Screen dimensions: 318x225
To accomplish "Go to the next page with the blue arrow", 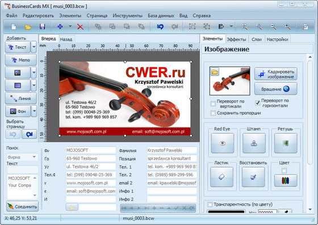I will (29, 134).
